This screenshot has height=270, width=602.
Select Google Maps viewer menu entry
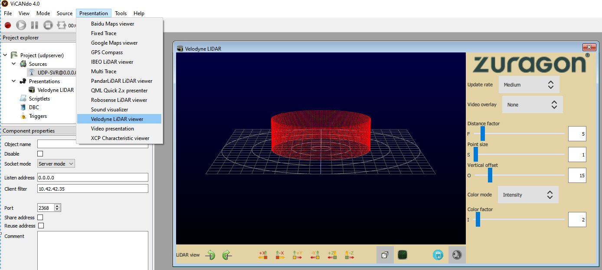pyautogui.click(x=119, y=43)
